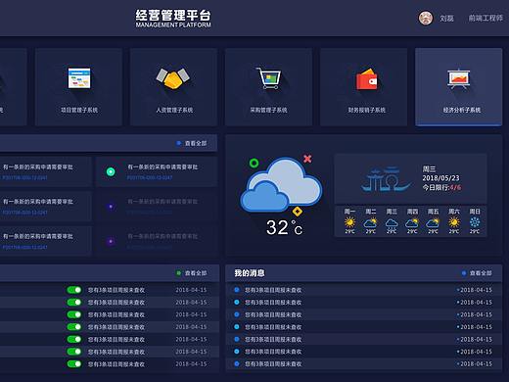Open the first message row in 我的消息
The height and width of the screenshot is (382, 509).
[363, 290]
